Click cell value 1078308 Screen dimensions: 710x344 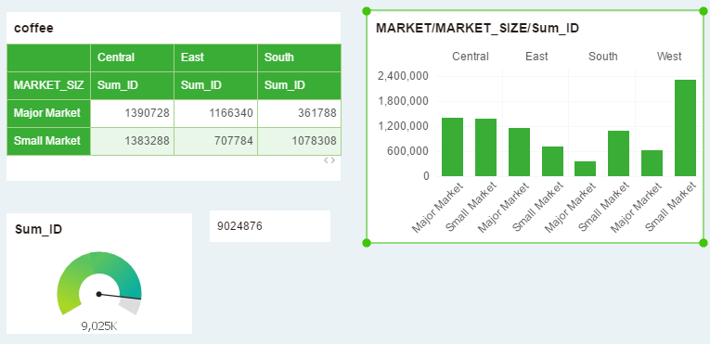(x=299, y=141)
